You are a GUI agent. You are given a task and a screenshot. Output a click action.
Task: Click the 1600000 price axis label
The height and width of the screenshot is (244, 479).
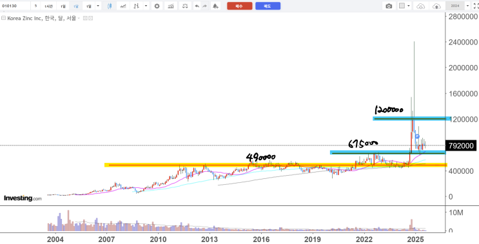pyautogui.click(x=463, y=93)
